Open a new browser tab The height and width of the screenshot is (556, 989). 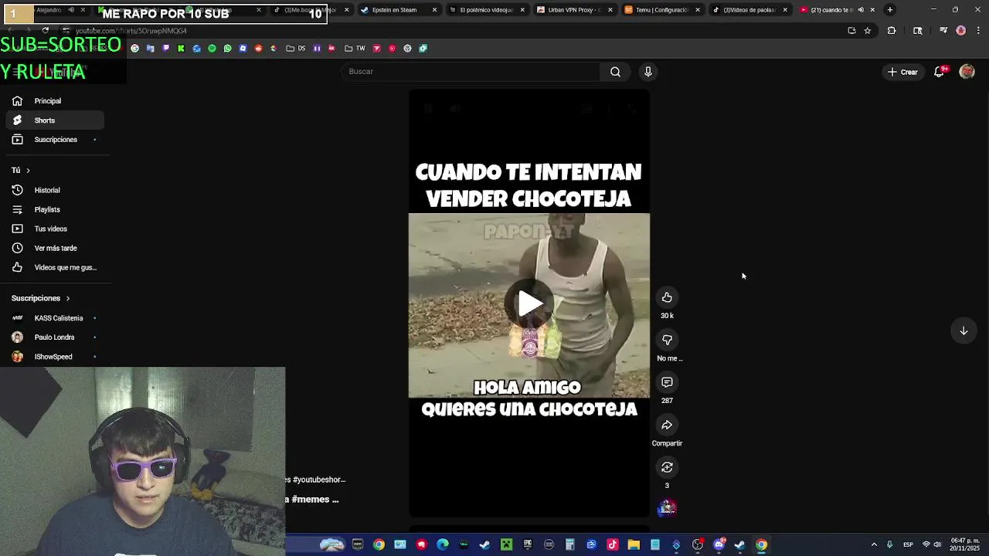coord(890,10)
